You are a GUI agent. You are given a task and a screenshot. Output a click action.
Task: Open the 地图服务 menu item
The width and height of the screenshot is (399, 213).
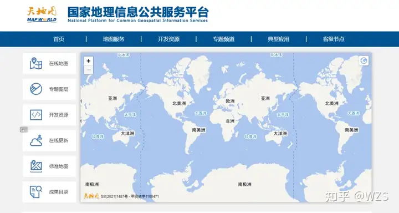pos(114,39)
